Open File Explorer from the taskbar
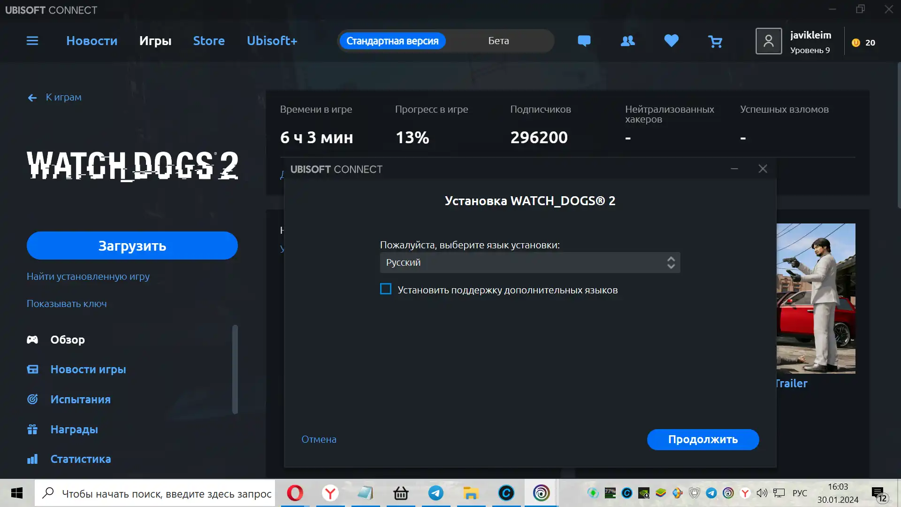The height and width of the screenshot is (507, 901). point(471,493)
